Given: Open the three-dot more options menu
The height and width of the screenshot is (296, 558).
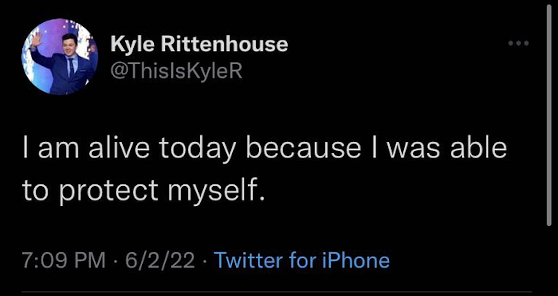Looking at the screenshot, I should coord(518,43).
